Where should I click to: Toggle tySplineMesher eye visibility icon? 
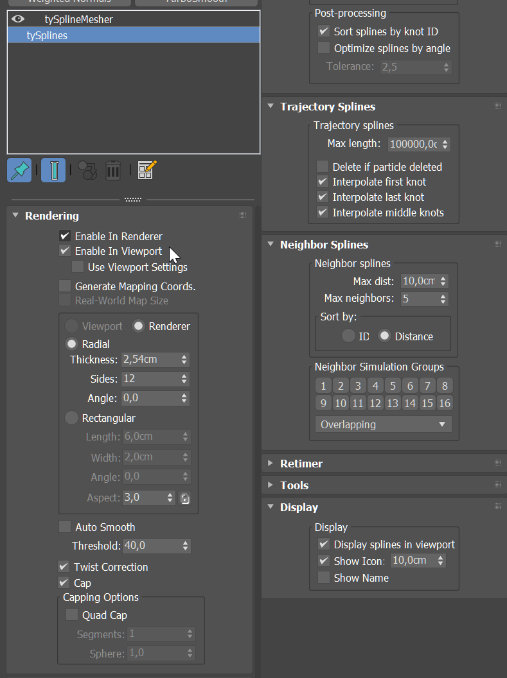point(18,19)
